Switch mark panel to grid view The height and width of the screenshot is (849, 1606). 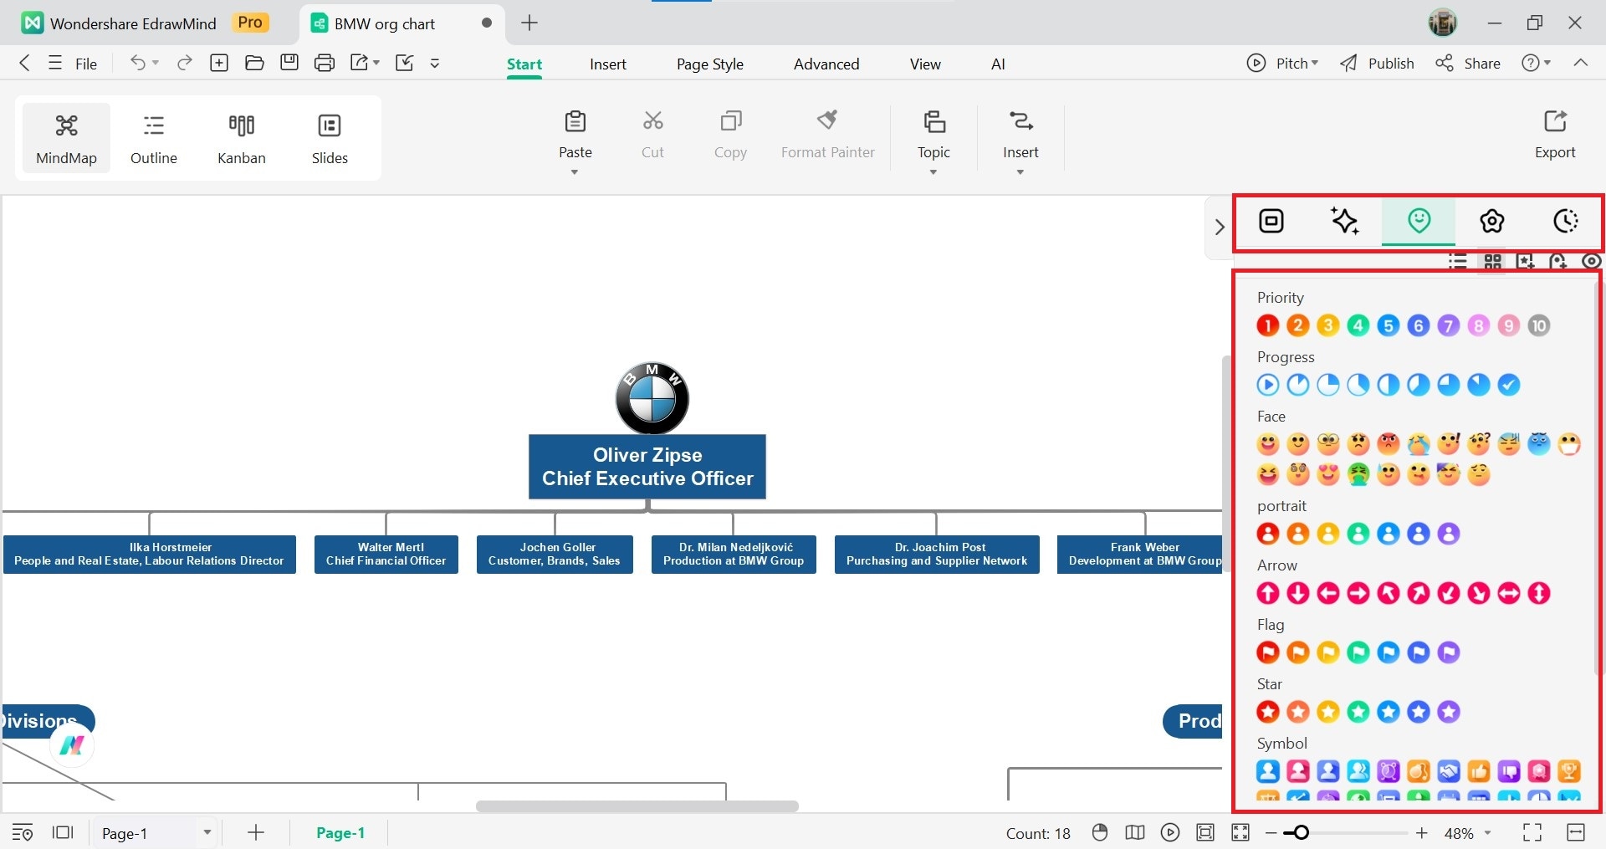click(x=1493, y=262)
